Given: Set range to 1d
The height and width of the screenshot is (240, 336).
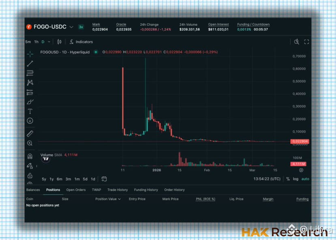Looking at the screenshot, I should click(x=93, y=179).
